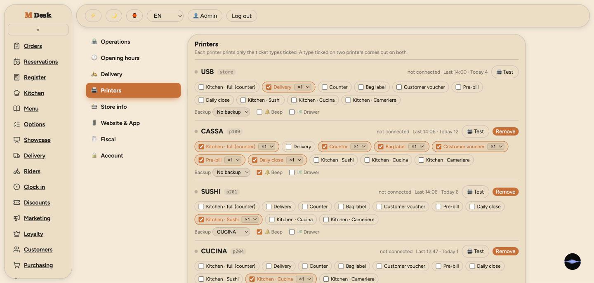Viewport: 594px width, 283px height.
Task: Click the Showcase display icon
Action: 16,140
